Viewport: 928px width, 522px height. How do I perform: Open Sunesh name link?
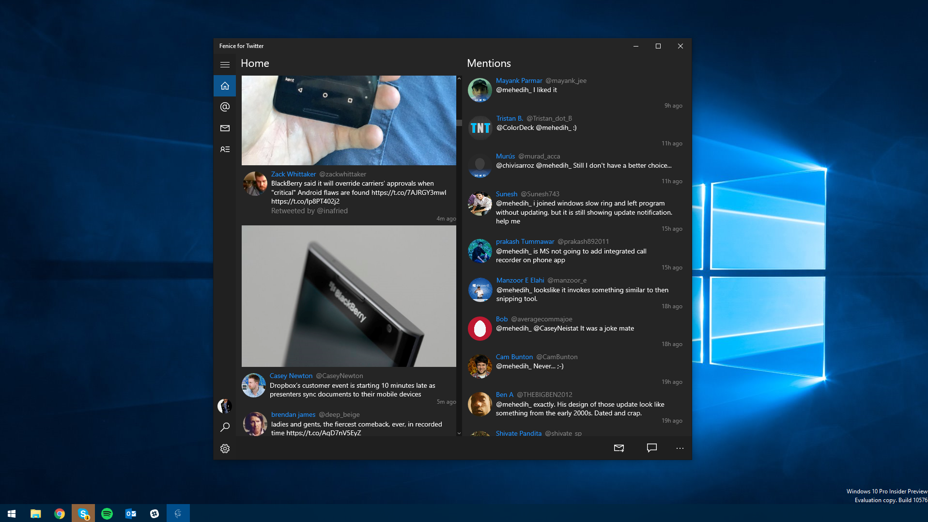coord(507,194)
